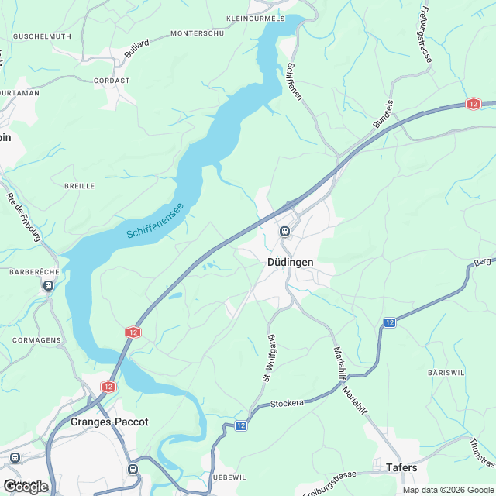Select the red 12 shield above Granges-Paccot
496x496 pixels.
pos(108,387)
